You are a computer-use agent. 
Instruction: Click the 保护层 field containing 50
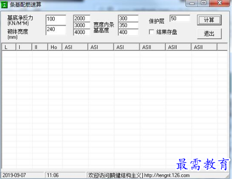[180, 19]
